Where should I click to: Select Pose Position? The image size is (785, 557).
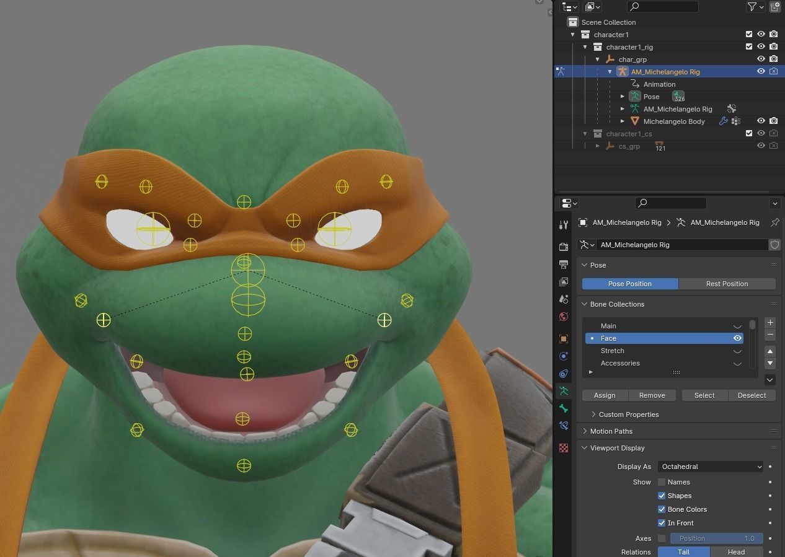[630, 284]
